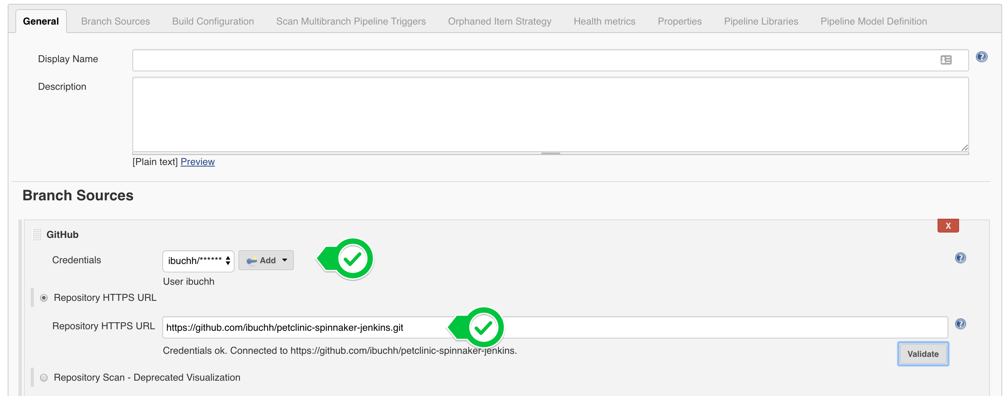Screen dimensions: 1006x396
Task: Click the Validate button
Action: [923, 354]
